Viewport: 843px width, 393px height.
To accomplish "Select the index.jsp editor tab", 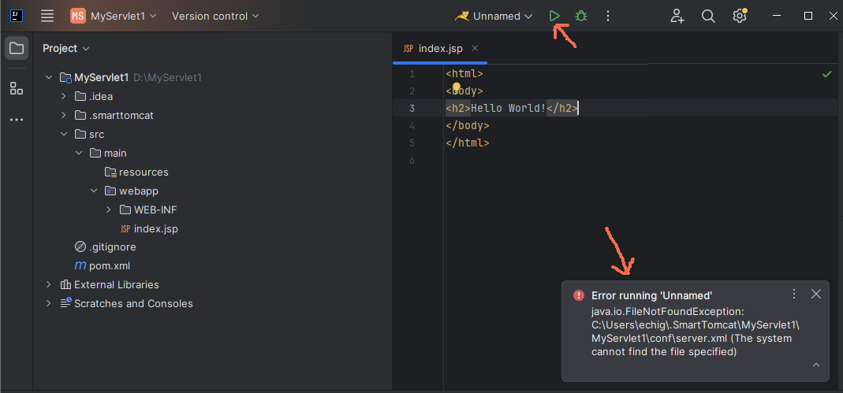I will click(x=439, y=49).
